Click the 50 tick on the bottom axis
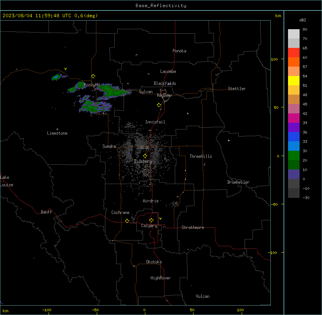Screen dimensions: 322x315 [x=192, y=310]
